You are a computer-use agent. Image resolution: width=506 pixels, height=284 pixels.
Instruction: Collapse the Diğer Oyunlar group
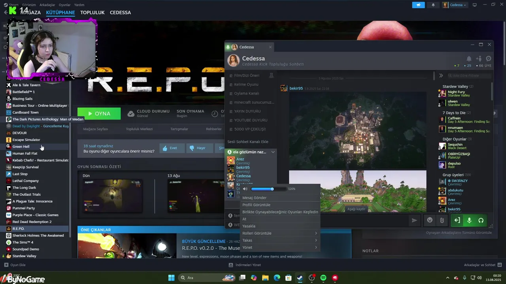tap(457, 139)
